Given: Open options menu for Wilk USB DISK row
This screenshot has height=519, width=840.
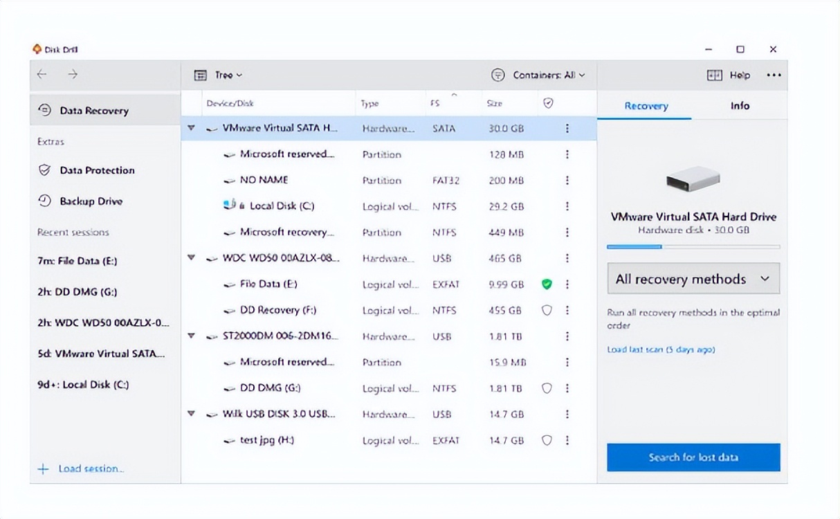Looking at the screenshot, I should 567,415.
